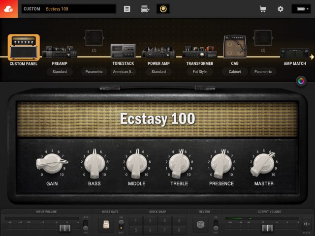
Task: Select the EQ module after Preamp
Action: pos(94,38)
